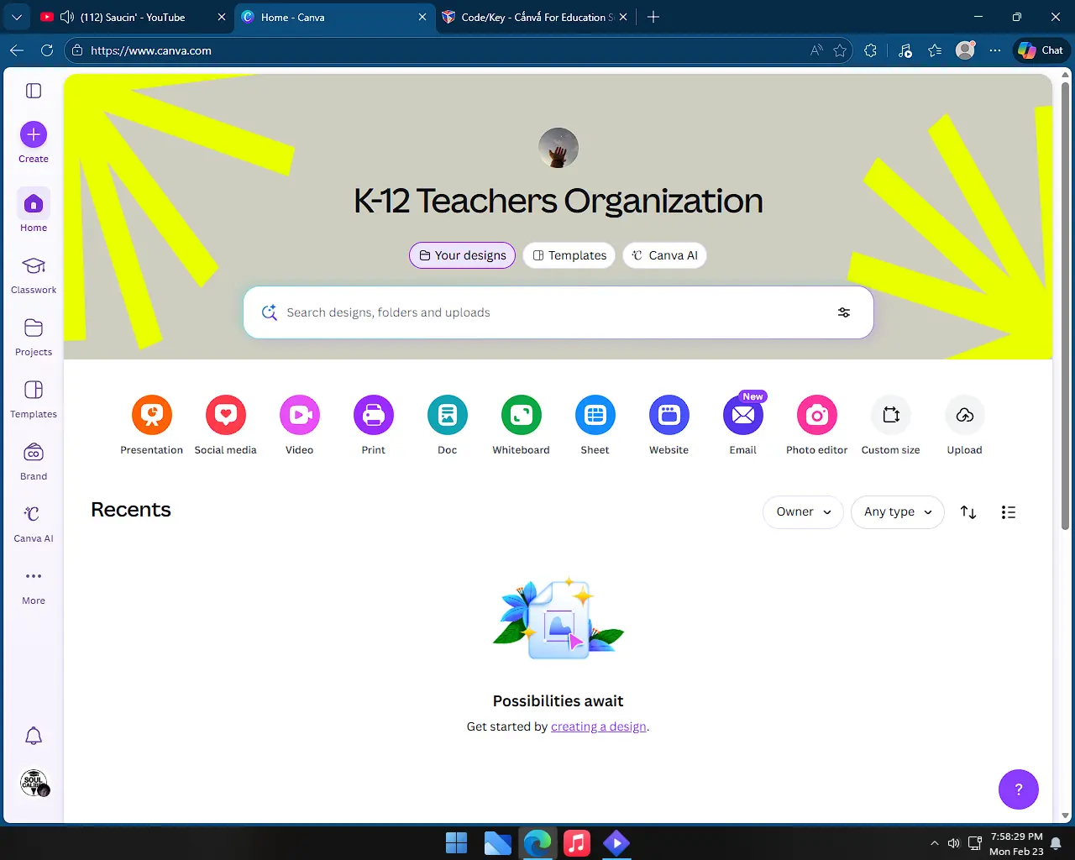Open File Explorer from the taskbar
This screenshot has height=860, width=1075.
click(x=497, y=842)
